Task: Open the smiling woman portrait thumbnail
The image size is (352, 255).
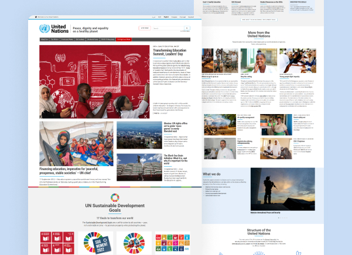Action: tap(259, 61)
